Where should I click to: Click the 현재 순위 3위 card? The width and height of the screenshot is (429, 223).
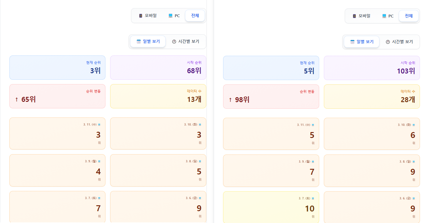point(57,68)
